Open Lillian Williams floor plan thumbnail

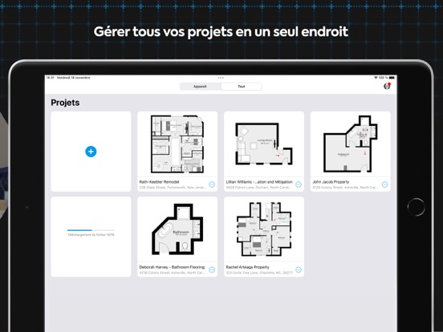(x=264, y=144)
